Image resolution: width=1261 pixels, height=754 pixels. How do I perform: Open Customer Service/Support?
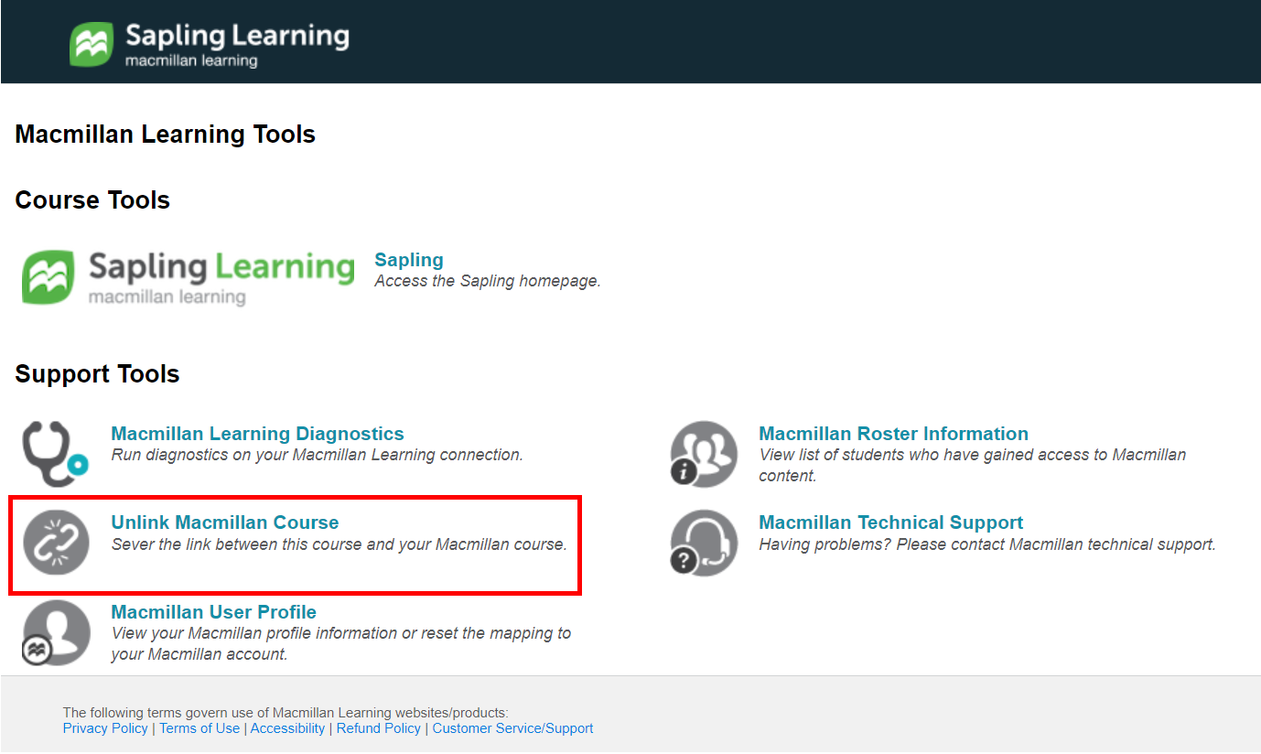(x=512, y=727)
